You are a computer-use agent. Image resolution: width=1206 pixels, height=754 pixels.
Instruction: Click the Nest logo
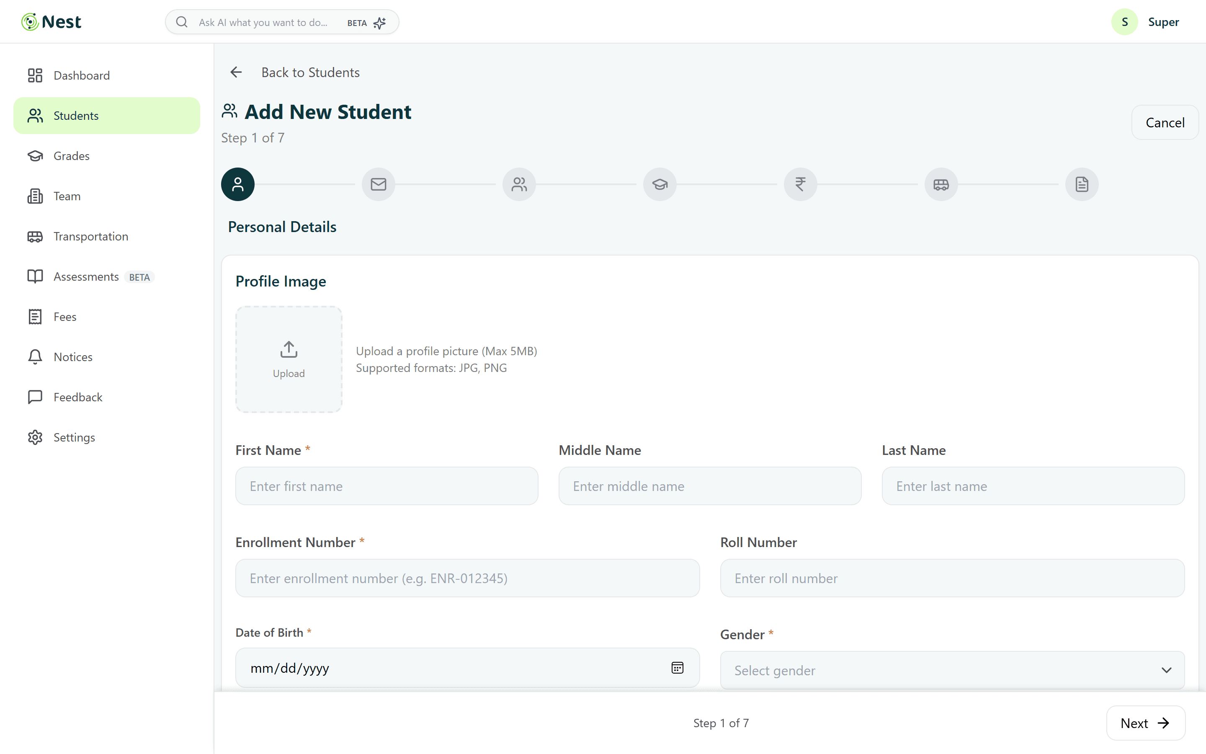click(52, 22)
